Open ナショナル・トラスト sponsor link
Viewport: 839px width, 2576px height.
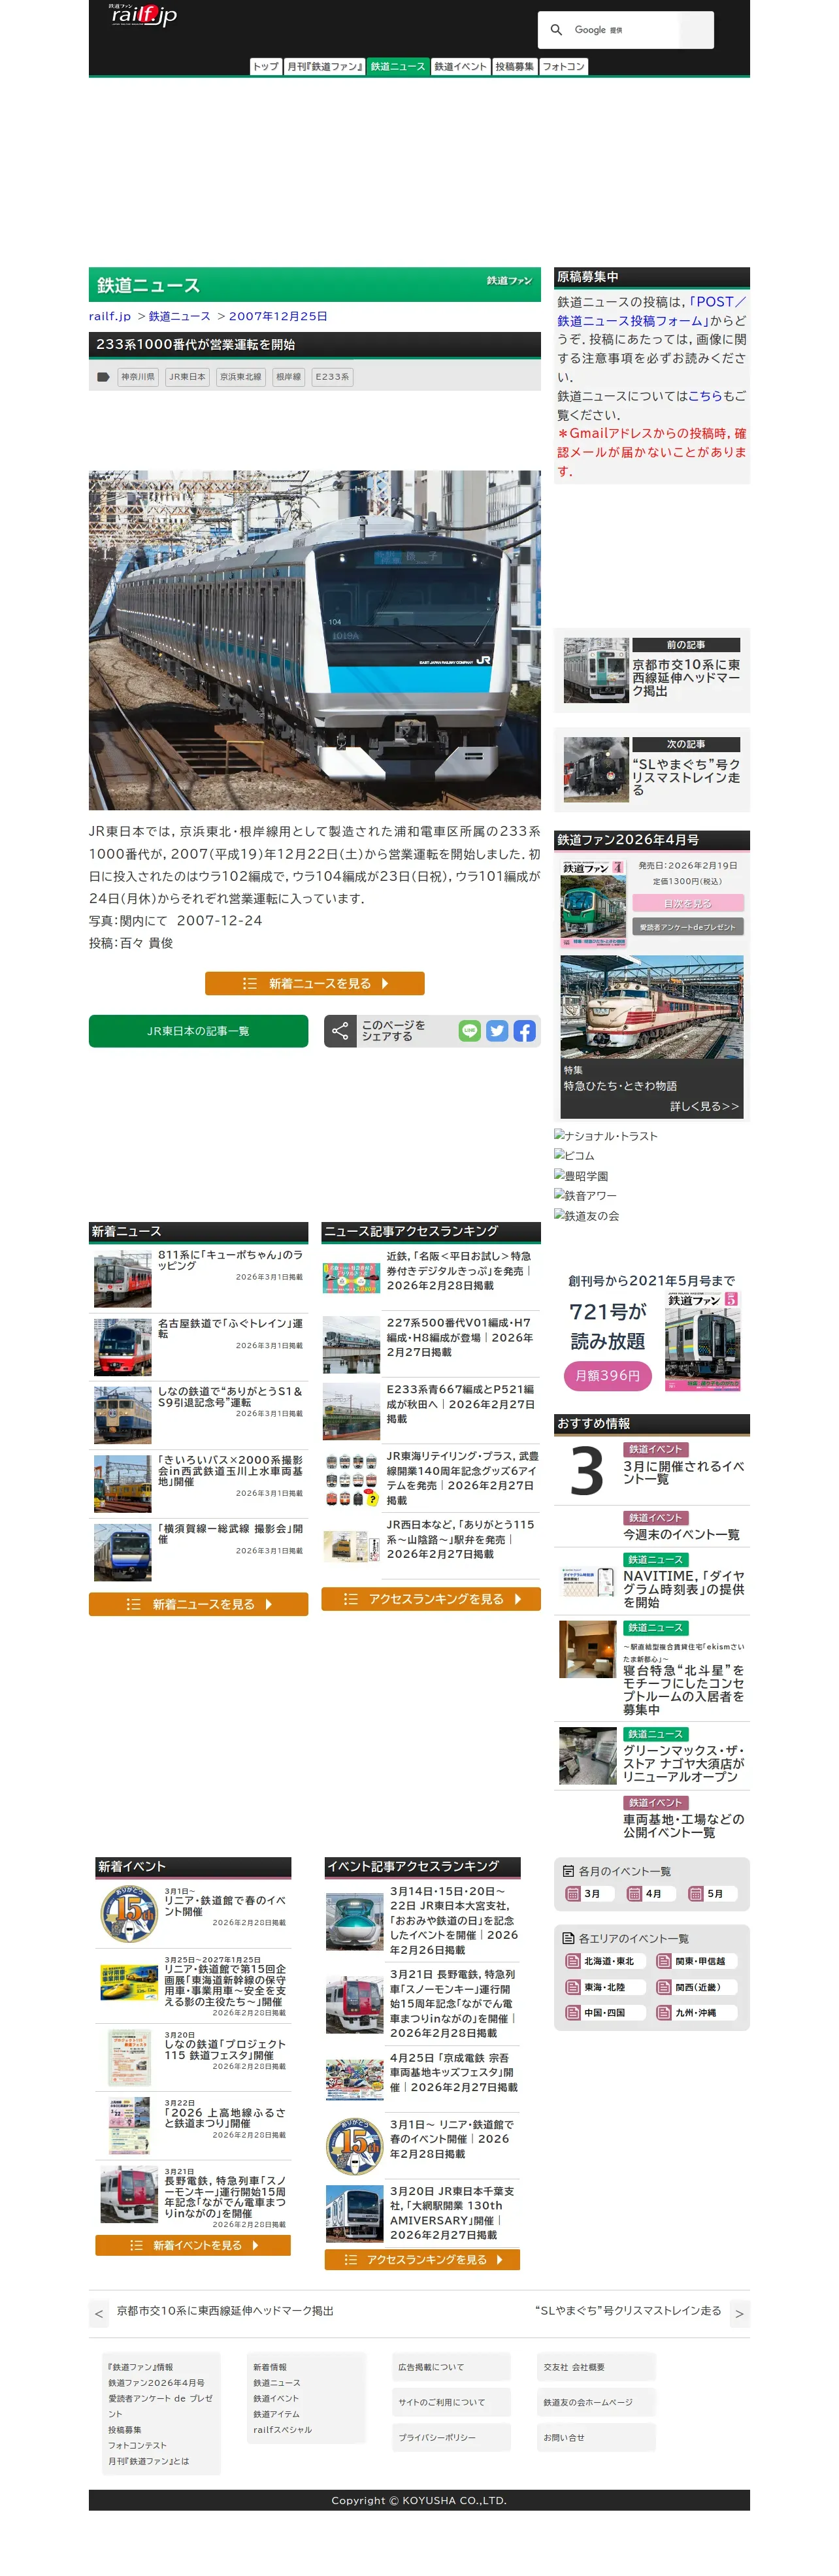point(606,1136)
